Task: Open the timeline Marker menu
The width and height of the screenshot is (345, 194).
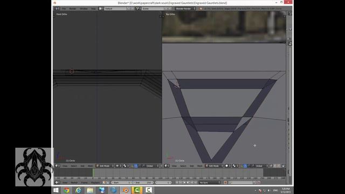Action: click(x=74, y=183)
